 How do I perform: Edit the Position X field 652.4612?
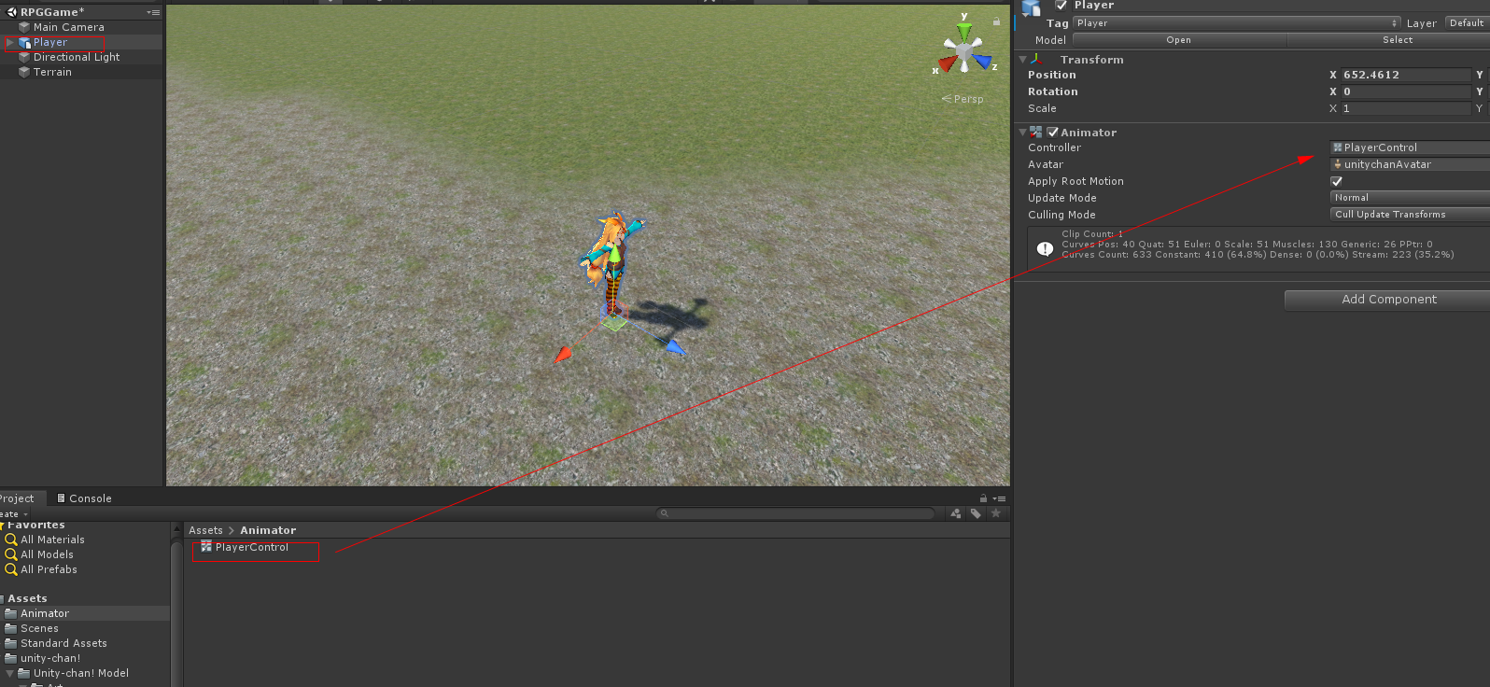click(x=1406, y=75)
